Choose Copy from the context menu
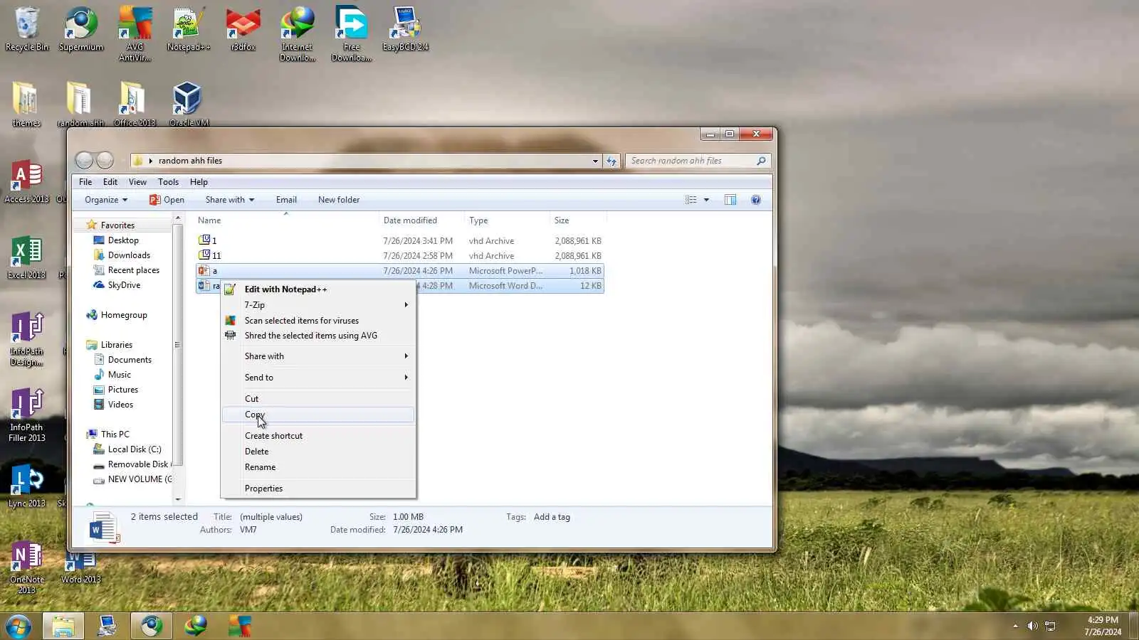Image resolution: width=1139 pixels, height=640 pixels. [318, 415]
